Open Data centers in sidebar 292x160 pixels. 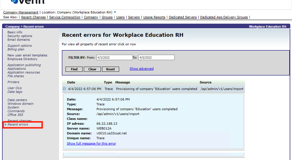click(x=17, y=100)
